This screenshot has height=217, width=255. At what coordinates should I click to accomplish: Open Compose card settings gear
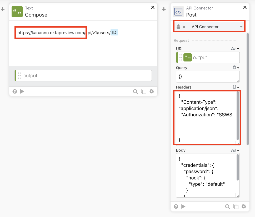pos(152,91)
